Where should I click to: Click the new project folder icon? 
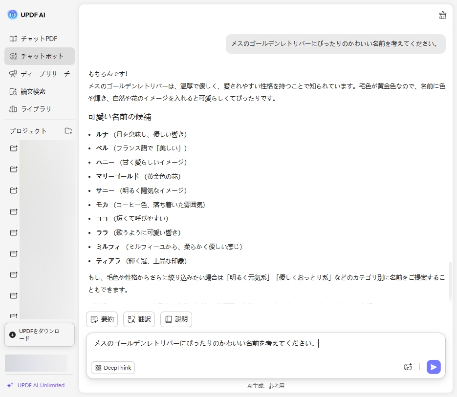point(68,131)
